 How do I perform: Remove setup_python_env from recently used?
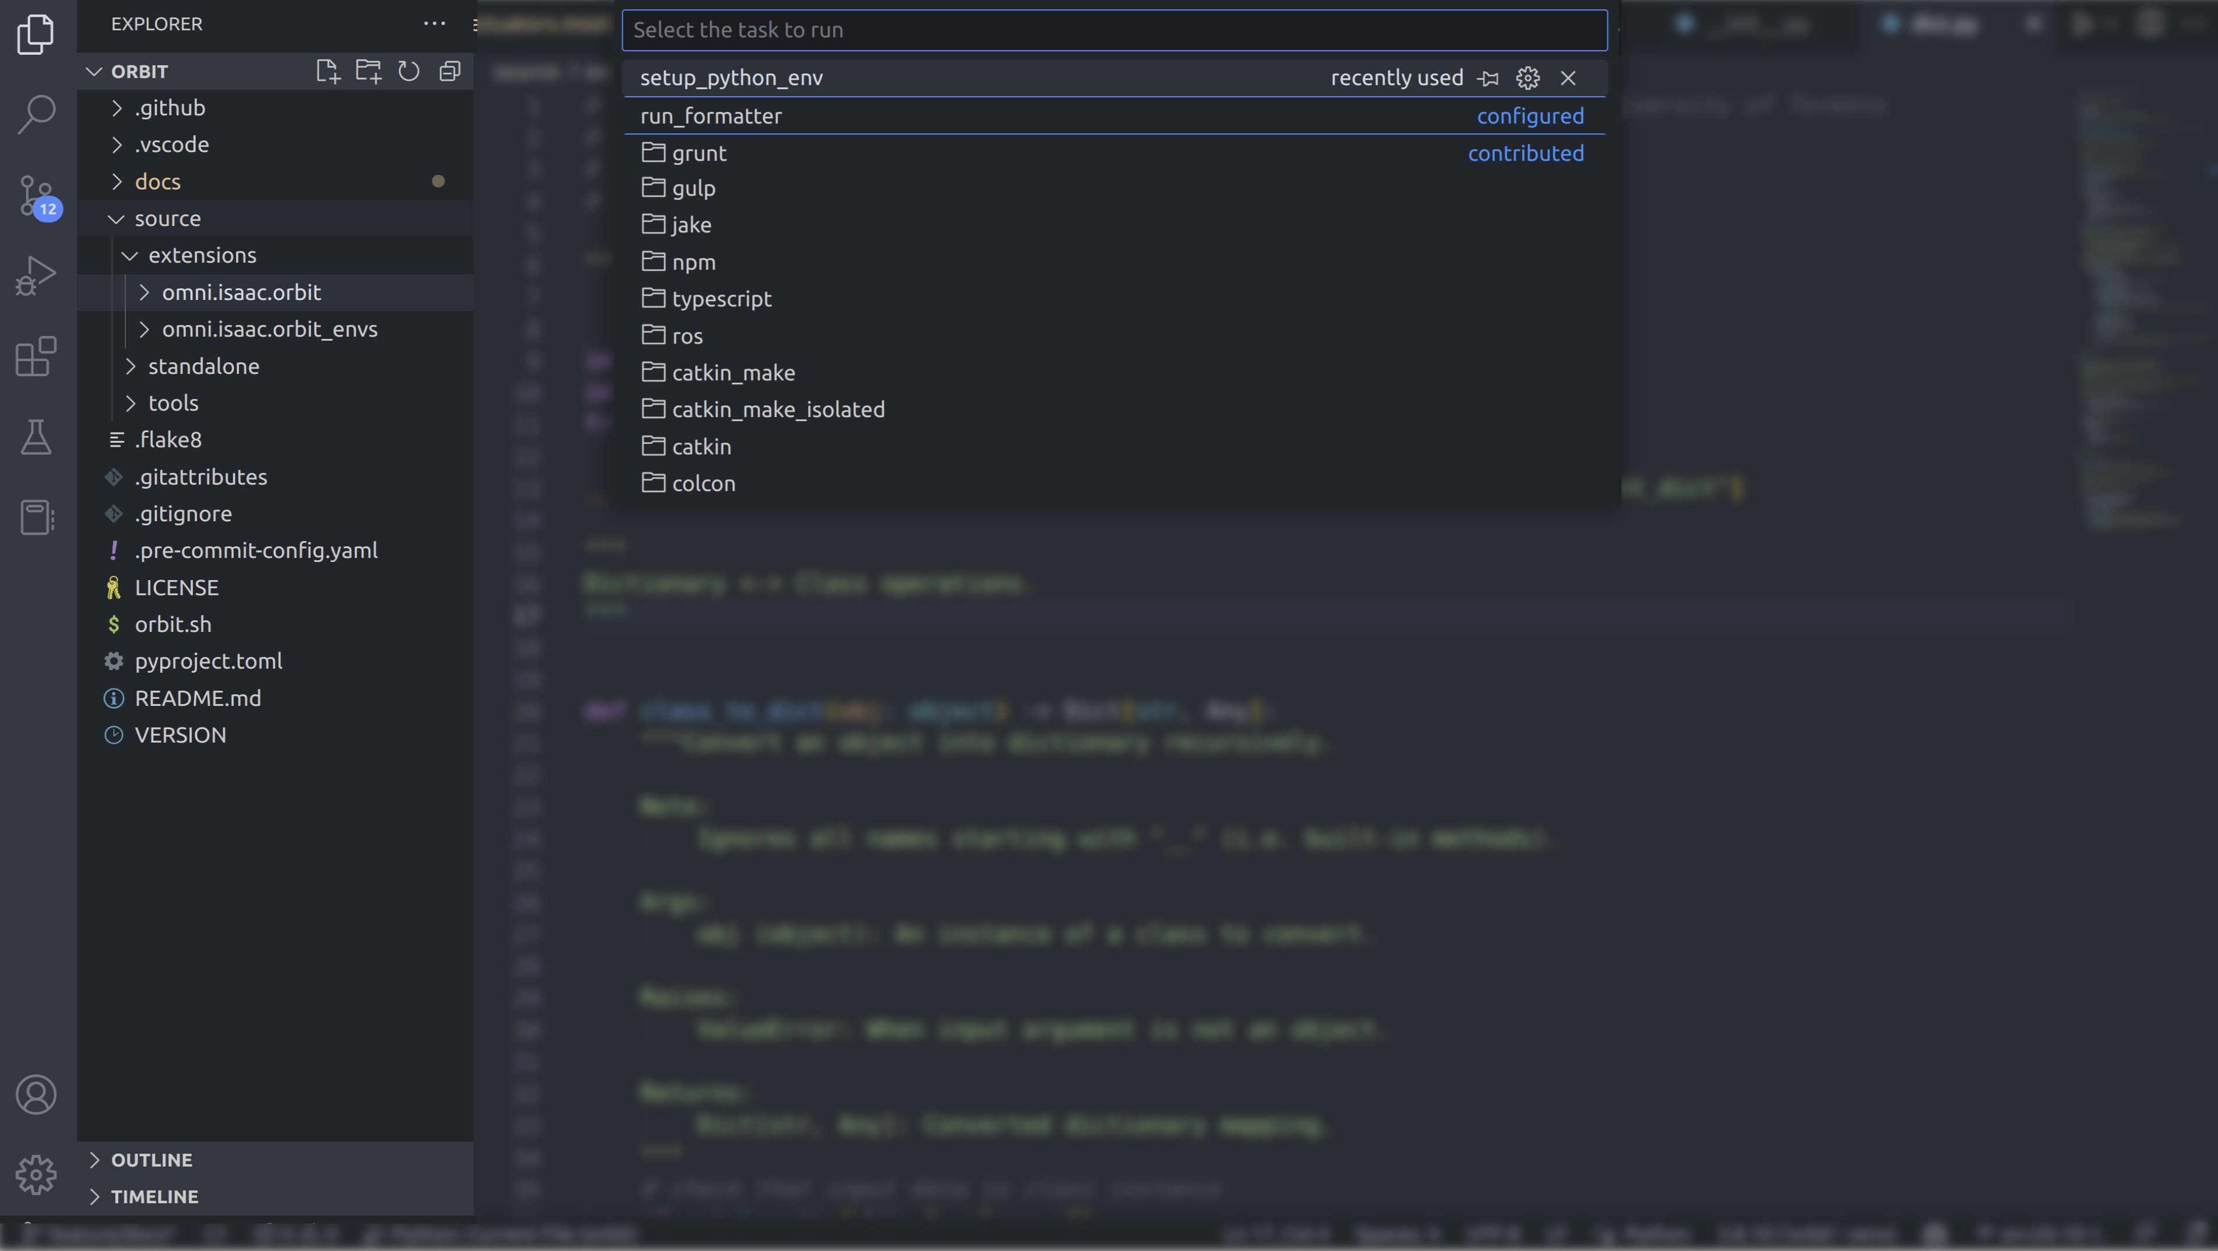point(1568,77)
